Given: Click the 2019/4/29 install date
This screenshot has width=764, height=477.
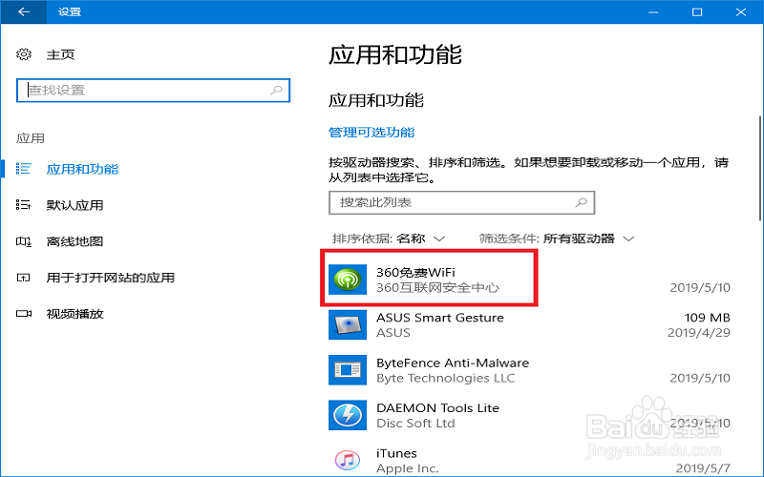Looking at the screenshot, I should point(699,333).
